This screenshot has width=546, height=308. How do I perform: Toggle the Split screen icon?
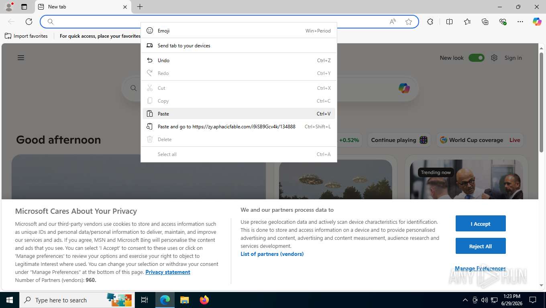(449, 22)
